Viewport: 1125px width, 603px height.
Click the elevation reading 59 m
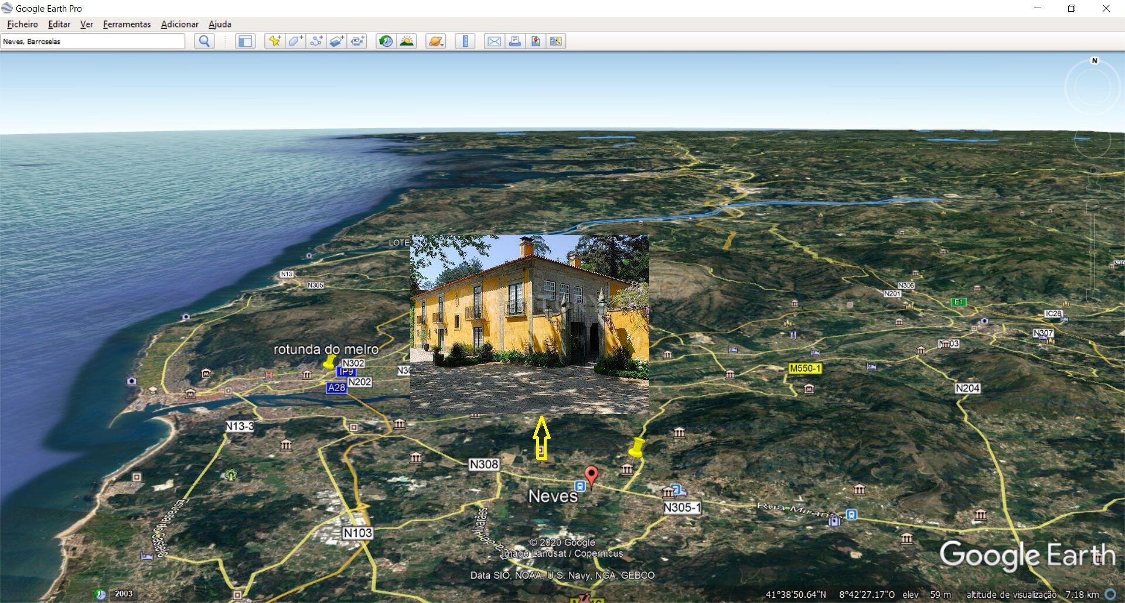(x=940, y=594)
